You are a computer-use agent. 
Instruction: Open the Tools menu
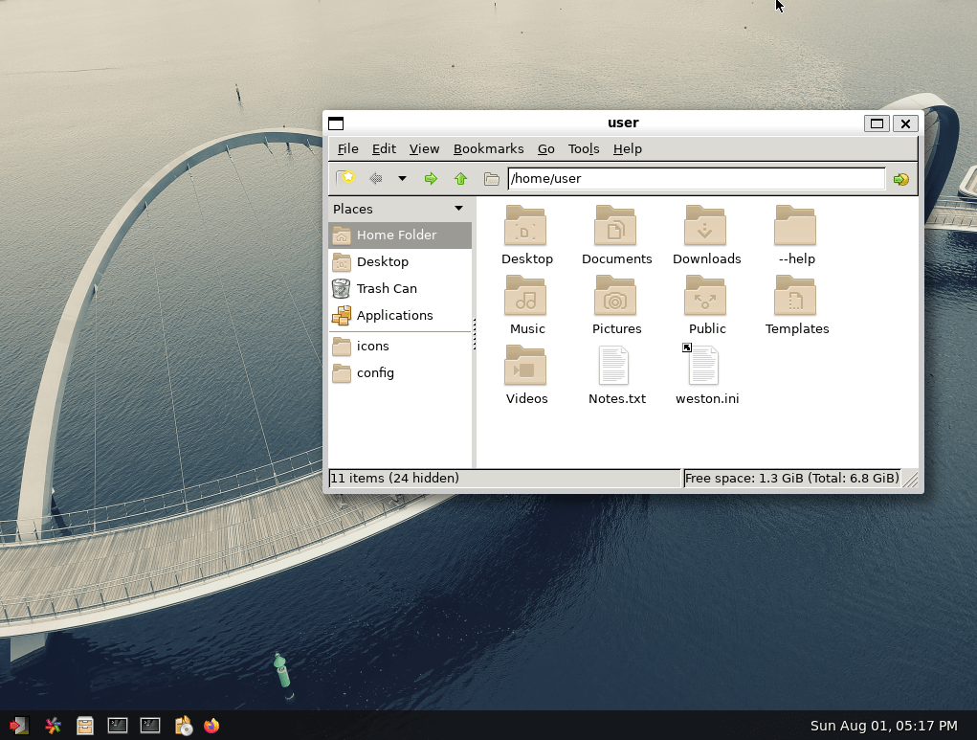tap(584, 148)
